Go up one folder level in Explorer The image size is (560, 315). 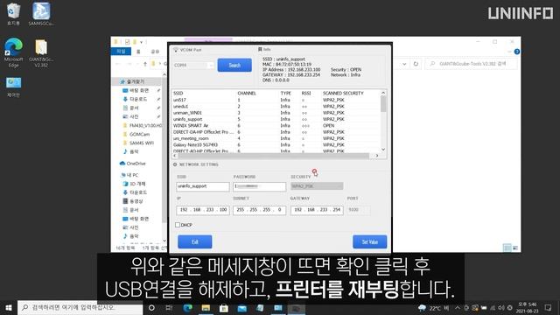click(x=145, y=64)
